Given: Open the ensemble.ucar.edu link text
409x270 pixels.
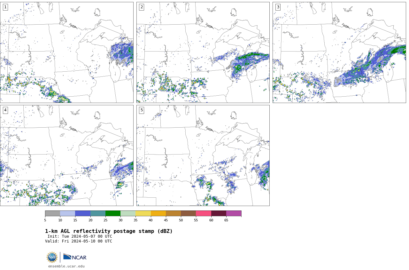Looking at the screenshot, I should click(66, 266).
